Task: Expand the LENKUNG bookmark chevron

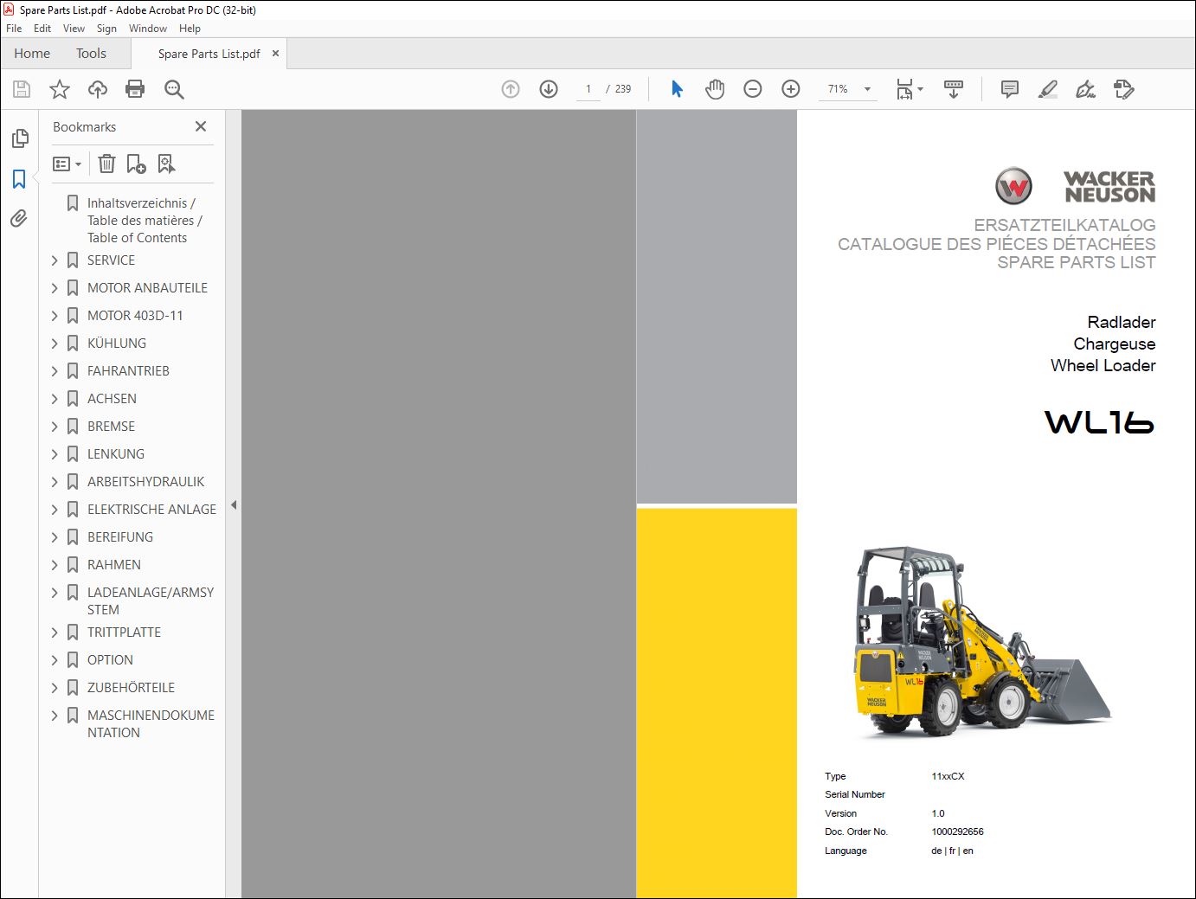Action: tap(55, 454)
